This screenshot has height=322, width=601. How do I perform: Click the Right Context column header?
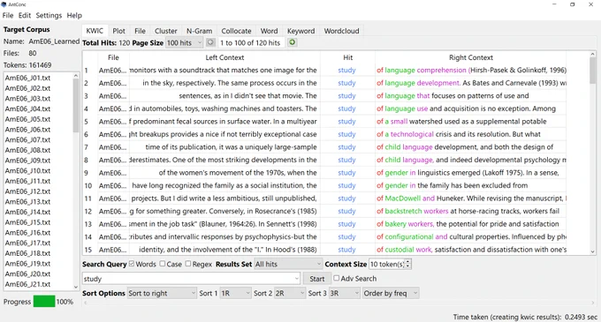[471, 57]
